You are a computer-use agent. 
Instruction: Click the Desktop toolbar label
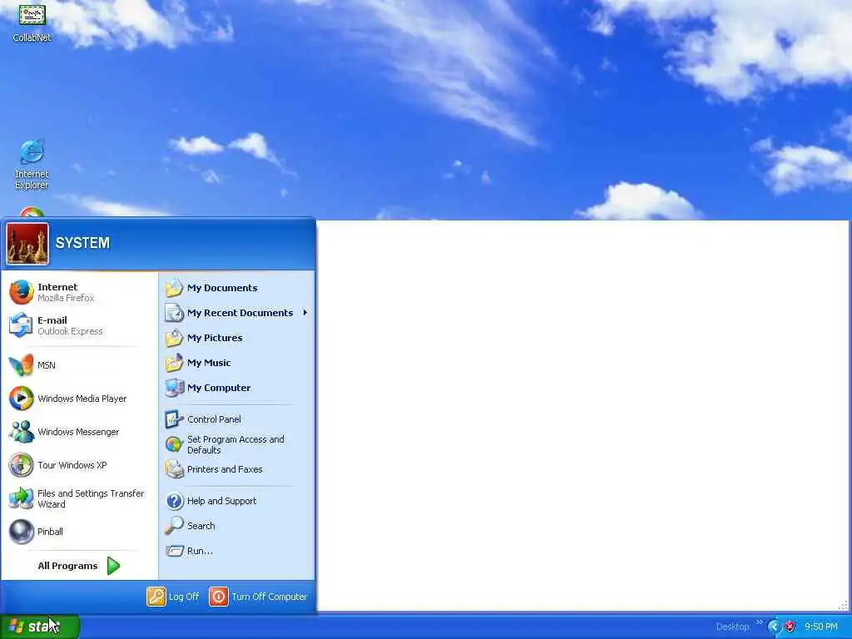(732, 627)
